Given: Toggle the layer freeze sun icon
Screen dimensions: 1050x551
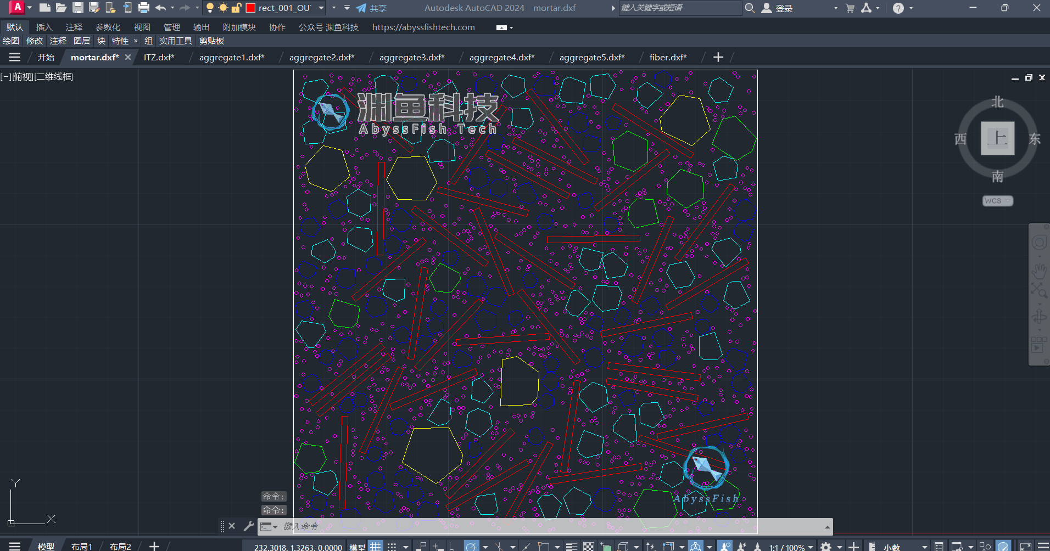Looking at the screenshot, I should tap(223, 8).
